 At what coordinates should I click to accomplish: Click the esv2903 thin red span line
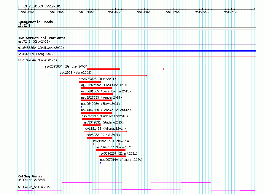pos(104,76)
